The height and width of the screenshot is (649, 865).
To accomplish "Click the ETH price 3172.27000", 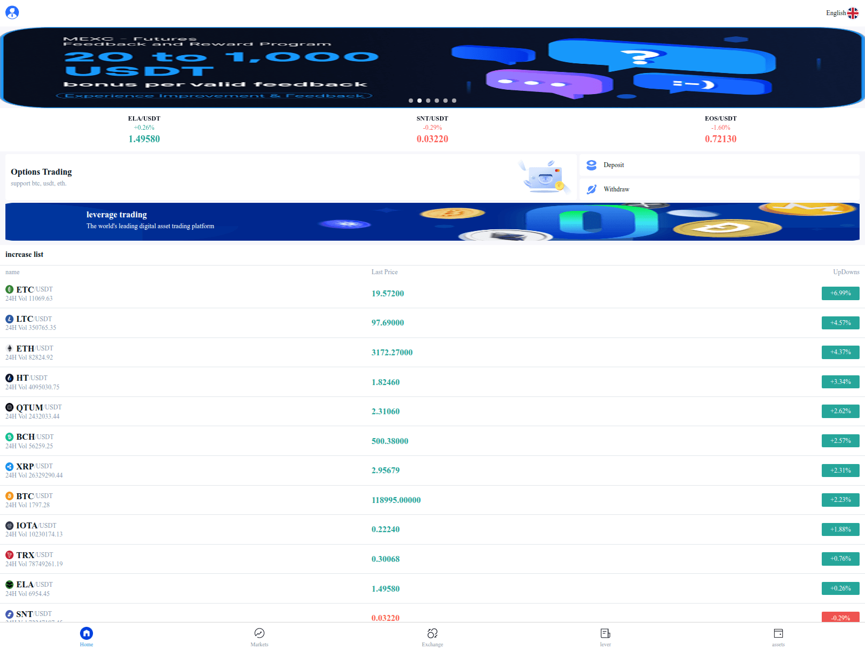I will click(392, 353).
